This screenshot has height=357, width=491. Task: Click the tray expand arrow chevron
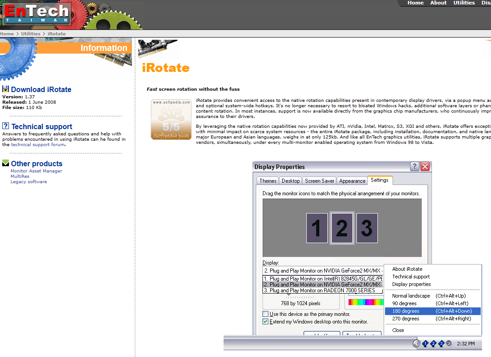[x=416, y=344]
